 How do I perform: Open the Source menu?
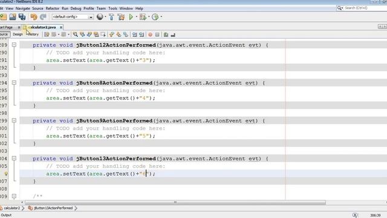[37, 8]
